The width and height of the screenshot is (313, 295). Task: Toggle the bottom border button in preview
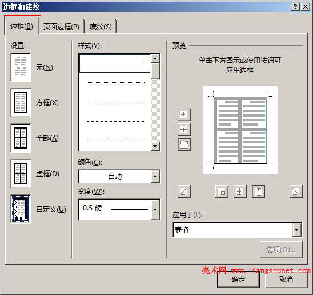tap(184, 145)
